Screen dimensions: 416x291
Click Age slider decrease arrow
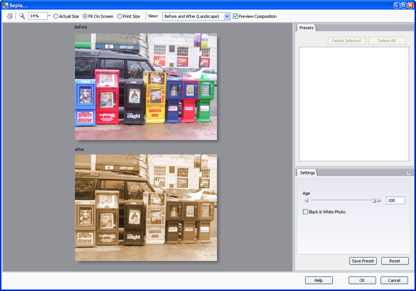click(x=306, y=201)
